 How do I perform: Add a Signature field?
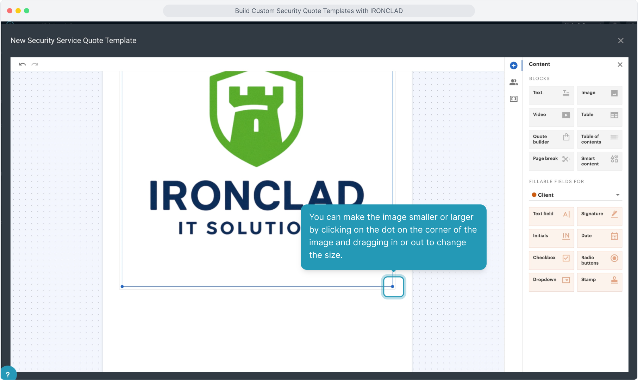[599, 216]
